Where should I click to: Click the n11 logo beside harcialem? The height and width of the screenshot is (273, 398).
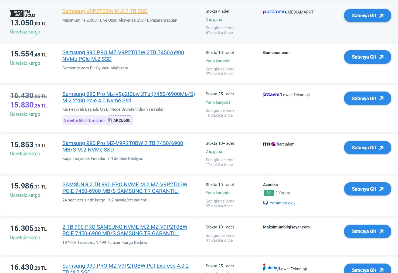(x=269, y=144)
